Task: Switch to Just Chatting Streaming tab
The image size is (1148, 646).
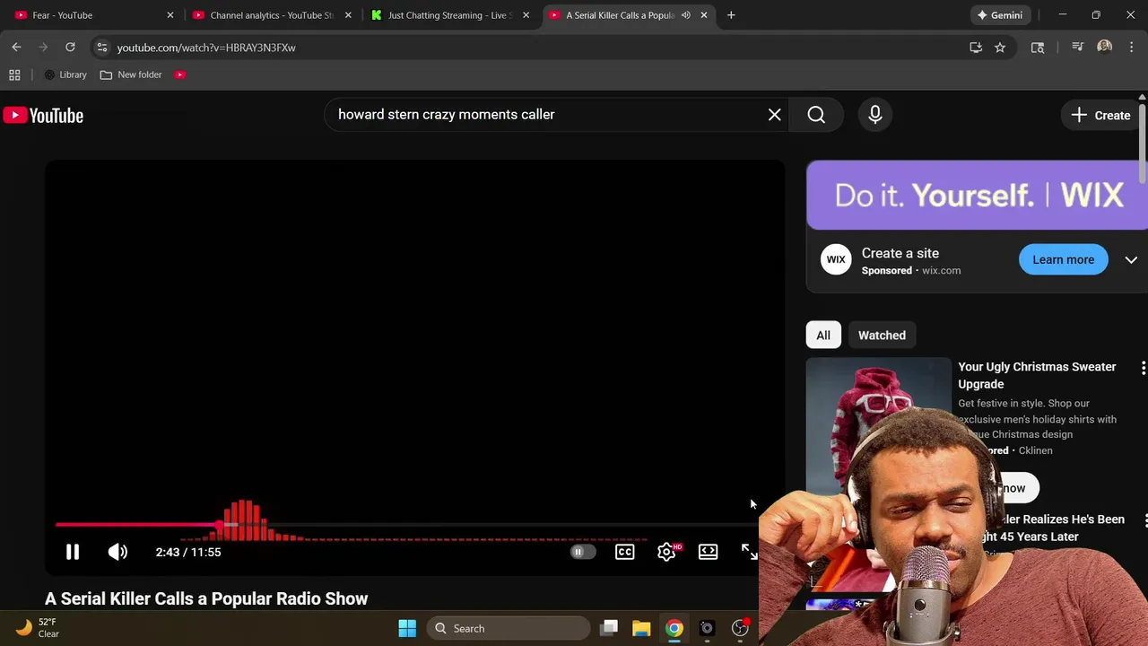Action: pos(448,15)
